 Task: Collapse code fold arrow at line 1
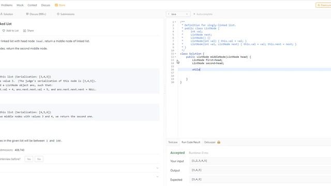[175, 22]
